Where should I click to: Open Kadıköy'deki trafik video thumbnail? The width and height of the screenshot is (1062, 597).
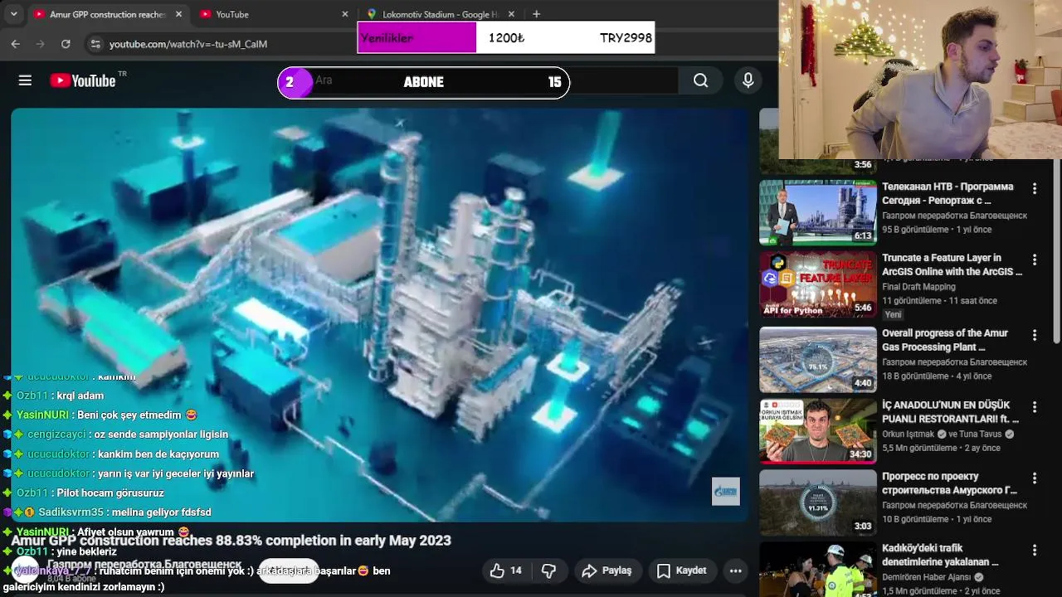tap(818, 569)
